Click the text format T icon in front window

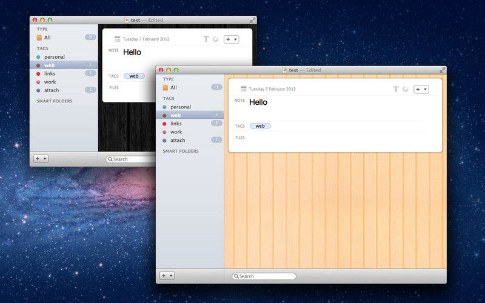(396, 89)
